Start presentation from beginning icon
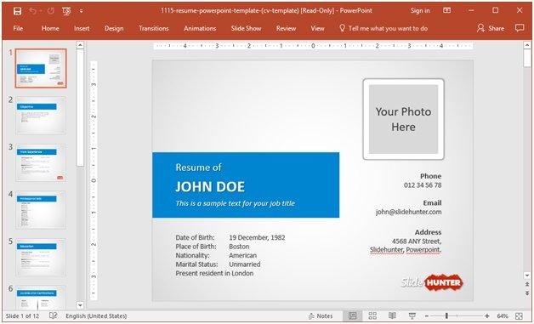Image resolution: width=534 pixels, height=324 pixels. (66, 11)
